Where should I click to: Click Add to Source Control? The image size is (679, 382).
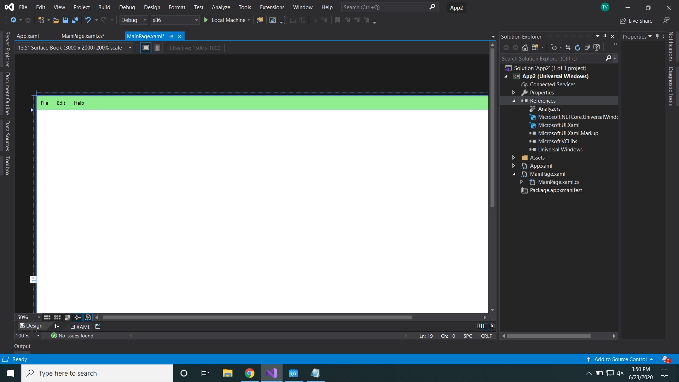[x=620, y=359]
